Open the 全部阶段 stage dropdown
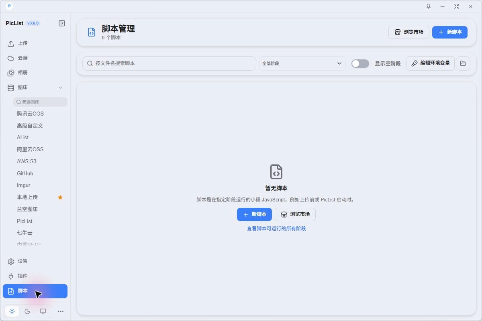This screenshot has height=321, width=482. click(x=302, y=63)
